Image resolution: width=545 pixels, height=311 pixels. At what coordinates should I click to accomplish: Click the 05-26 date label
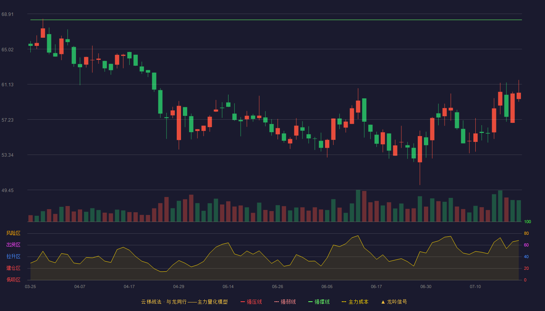tap(278, 287)
